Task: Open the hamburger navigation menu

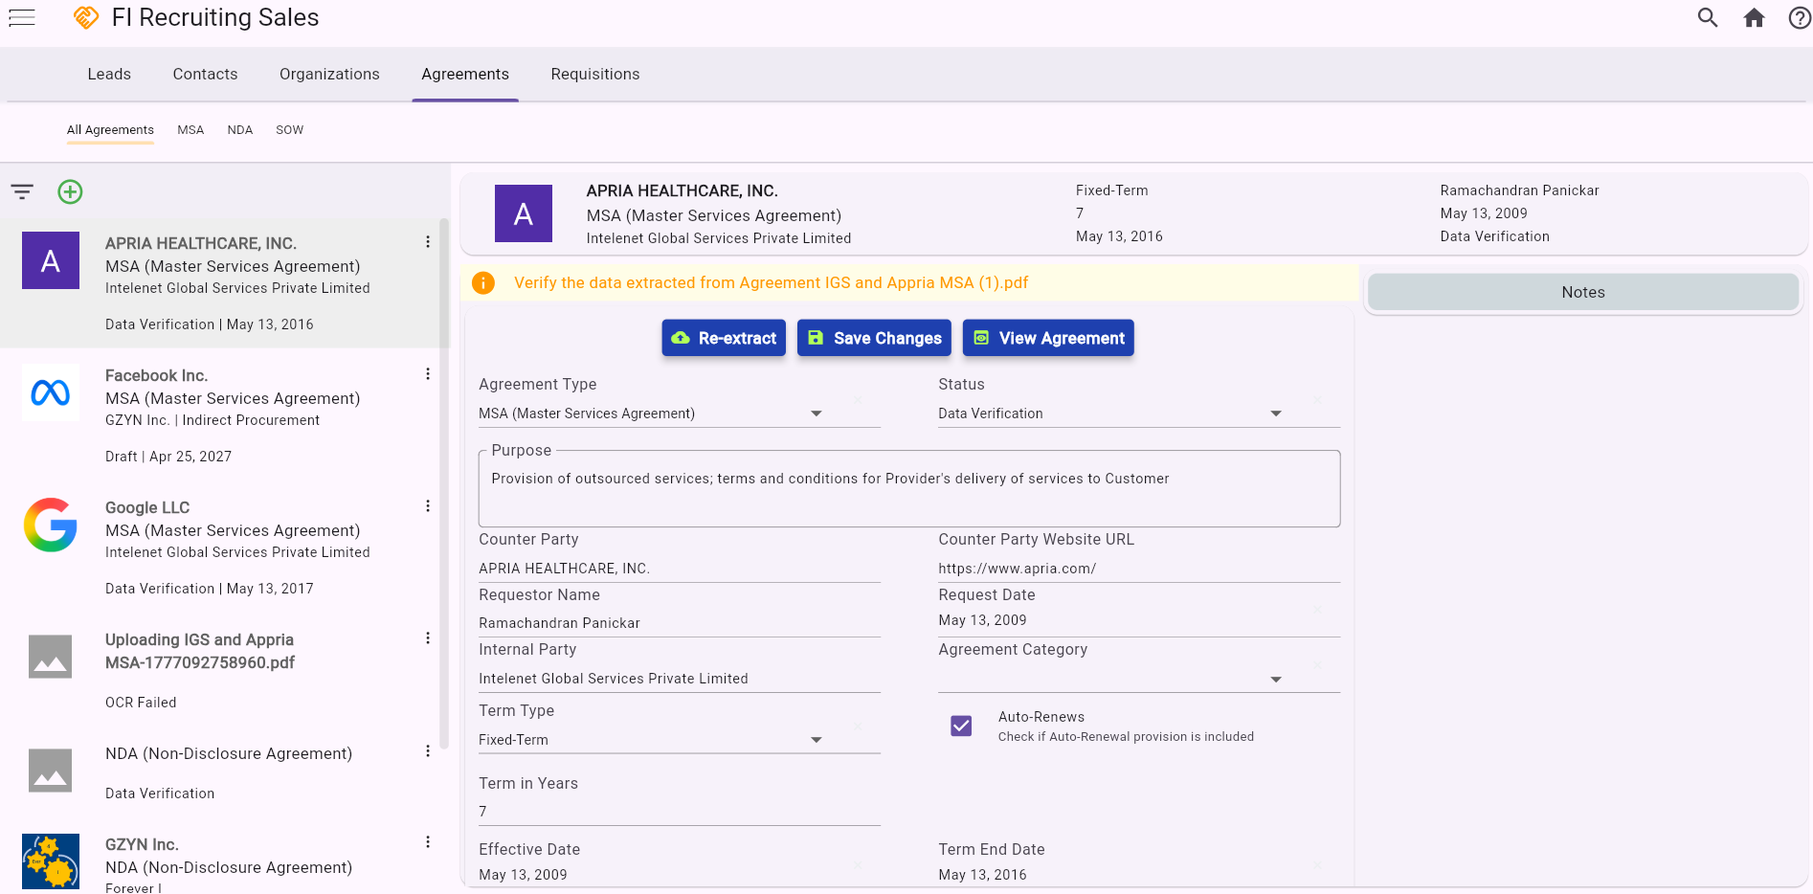Action: [22, 17]
